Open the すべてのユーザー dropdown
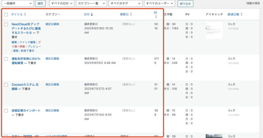The image size is (263, 138). click(159, 3)
